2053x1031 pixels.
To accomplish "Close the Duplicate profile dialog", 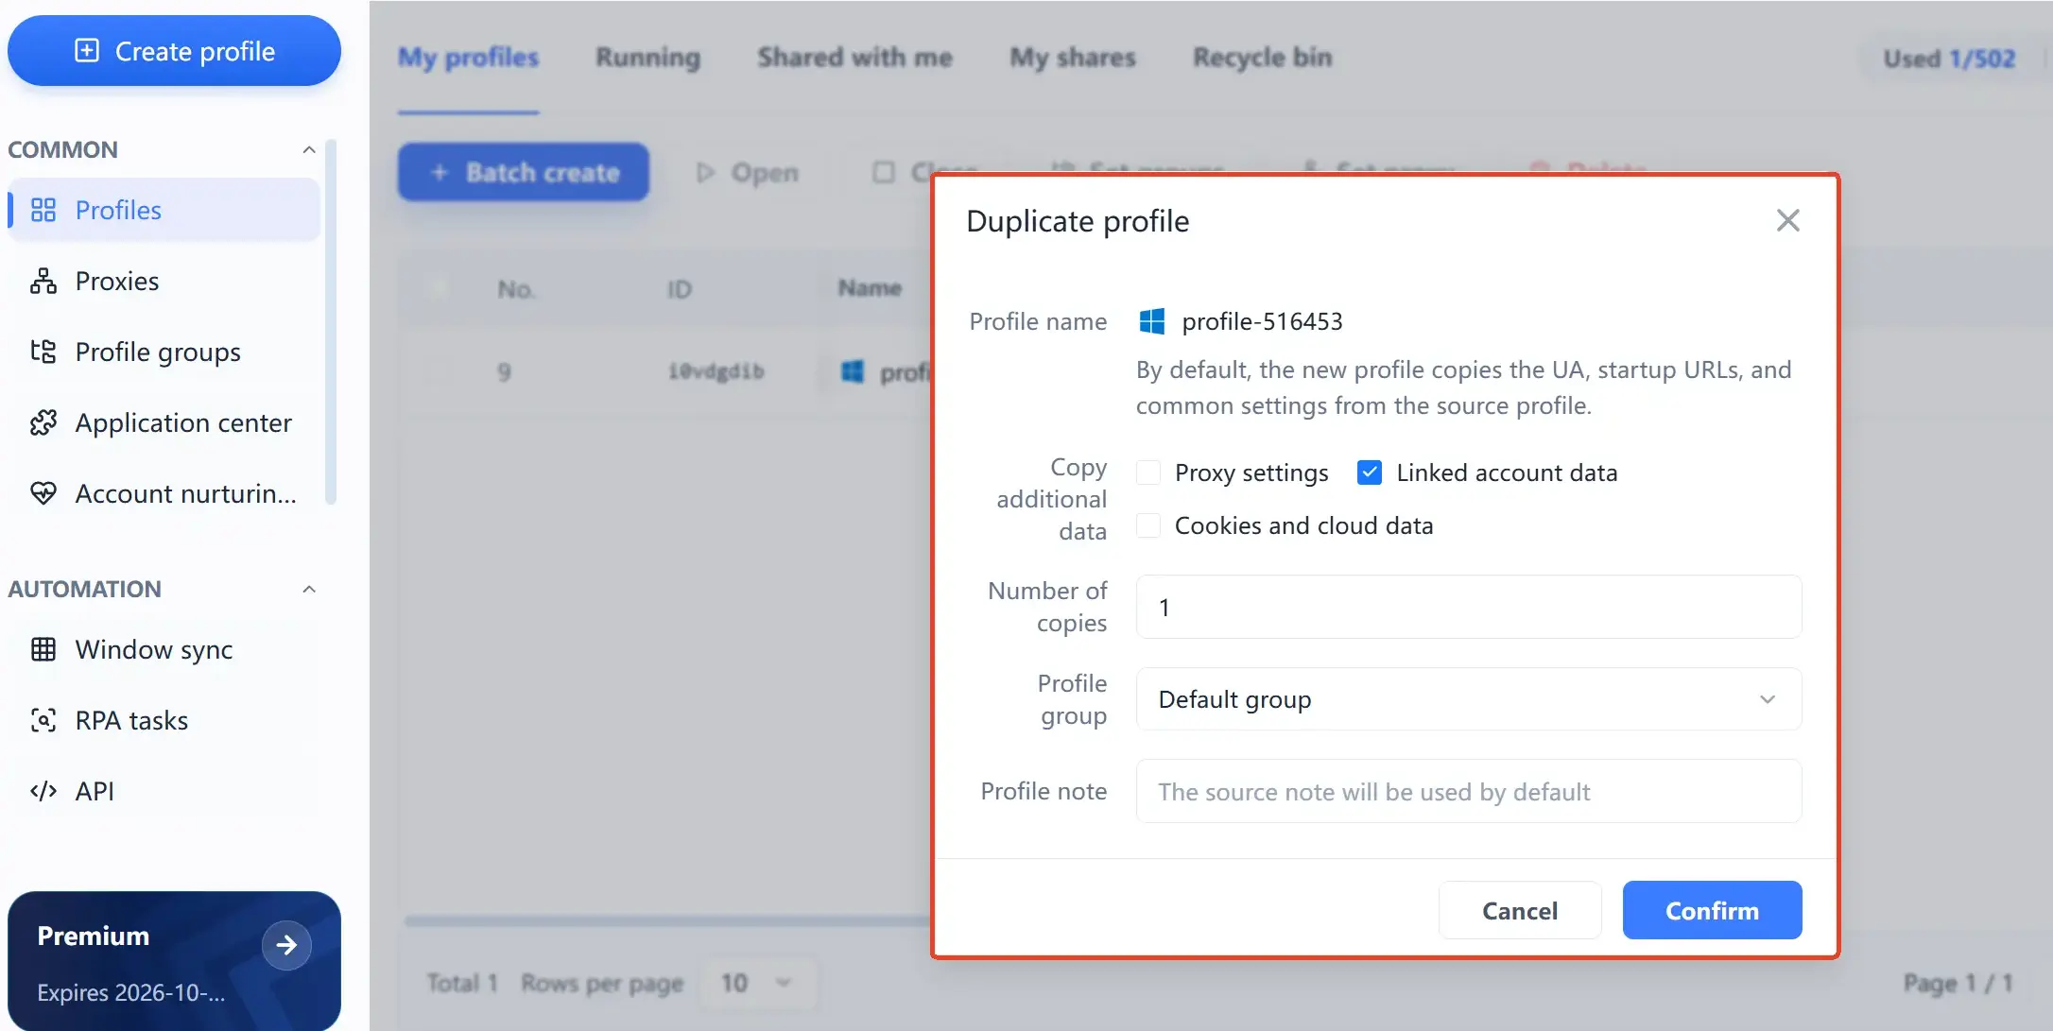I will [1787, 220].
